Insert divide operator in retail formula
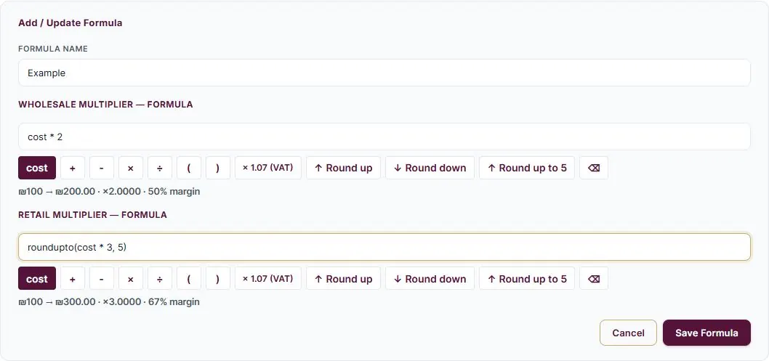 pyautogui.click(x=160, y=279)
